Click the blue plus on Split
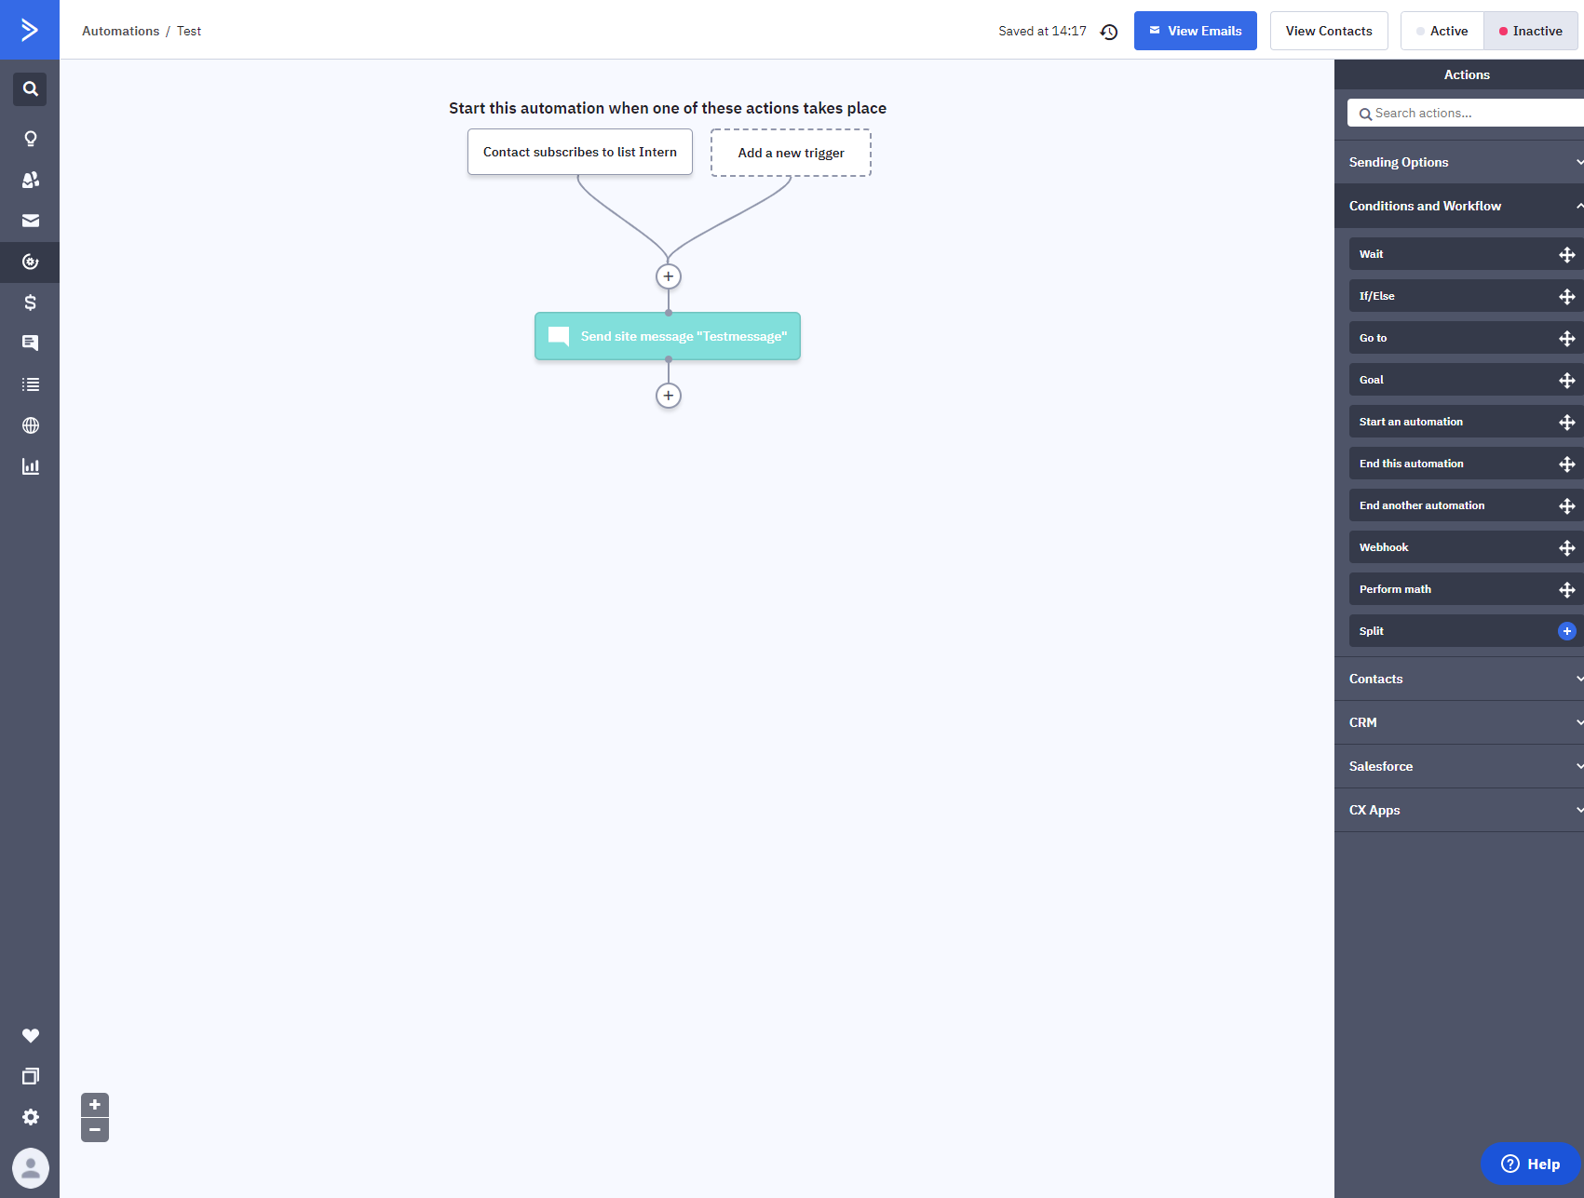This screenshot has height=1198, width=1584. pos(1566,631)
